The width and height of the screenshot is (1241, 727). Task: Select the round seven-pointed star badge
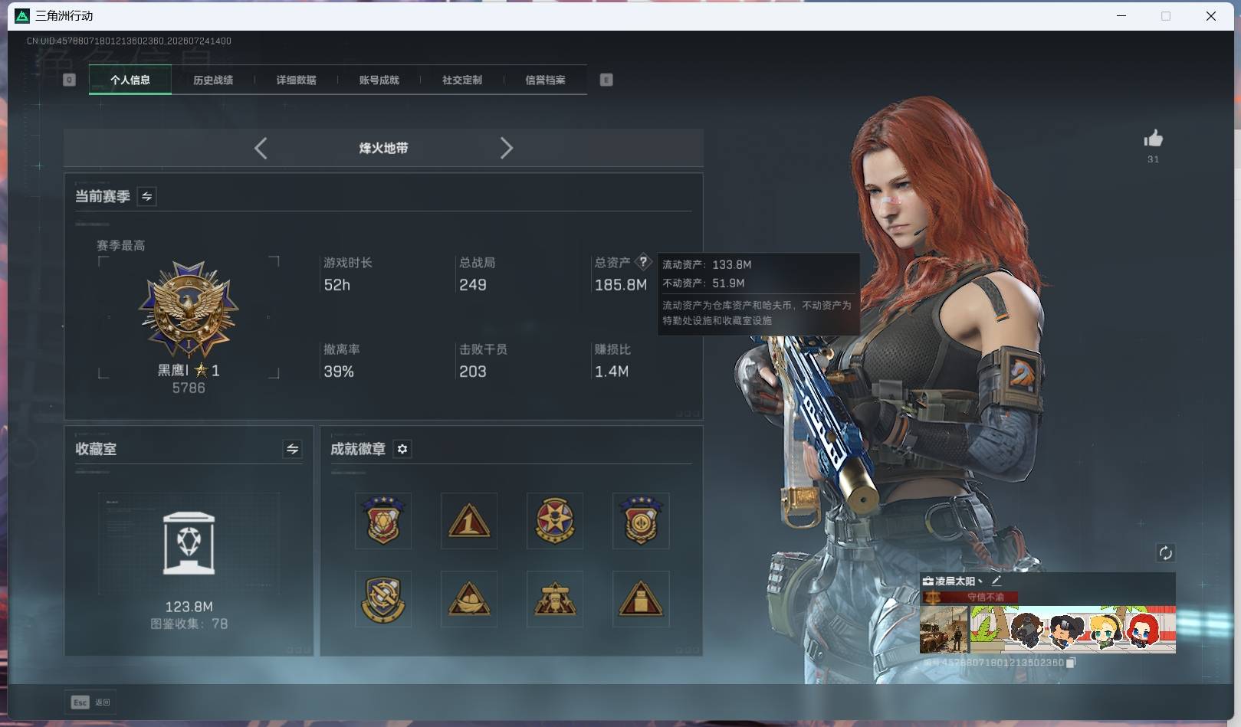(x=555, y=520)
